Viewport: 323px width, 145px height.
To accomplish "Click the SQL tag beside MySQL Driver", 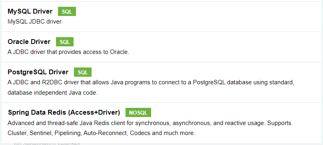I will 67,11.
